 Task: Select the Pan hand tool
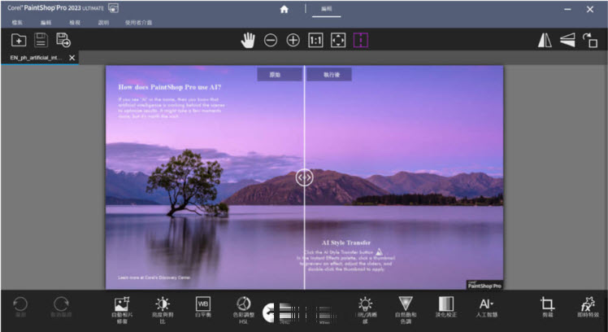[x=248, y=40]
